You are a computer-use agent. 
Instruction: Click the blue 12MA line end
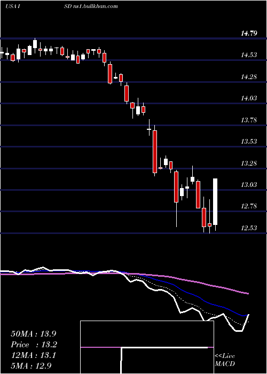tap(247, 315)
